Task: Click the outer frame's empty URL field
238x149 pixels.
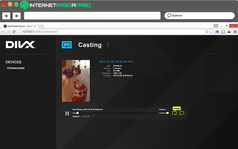Action: [92, 16]
